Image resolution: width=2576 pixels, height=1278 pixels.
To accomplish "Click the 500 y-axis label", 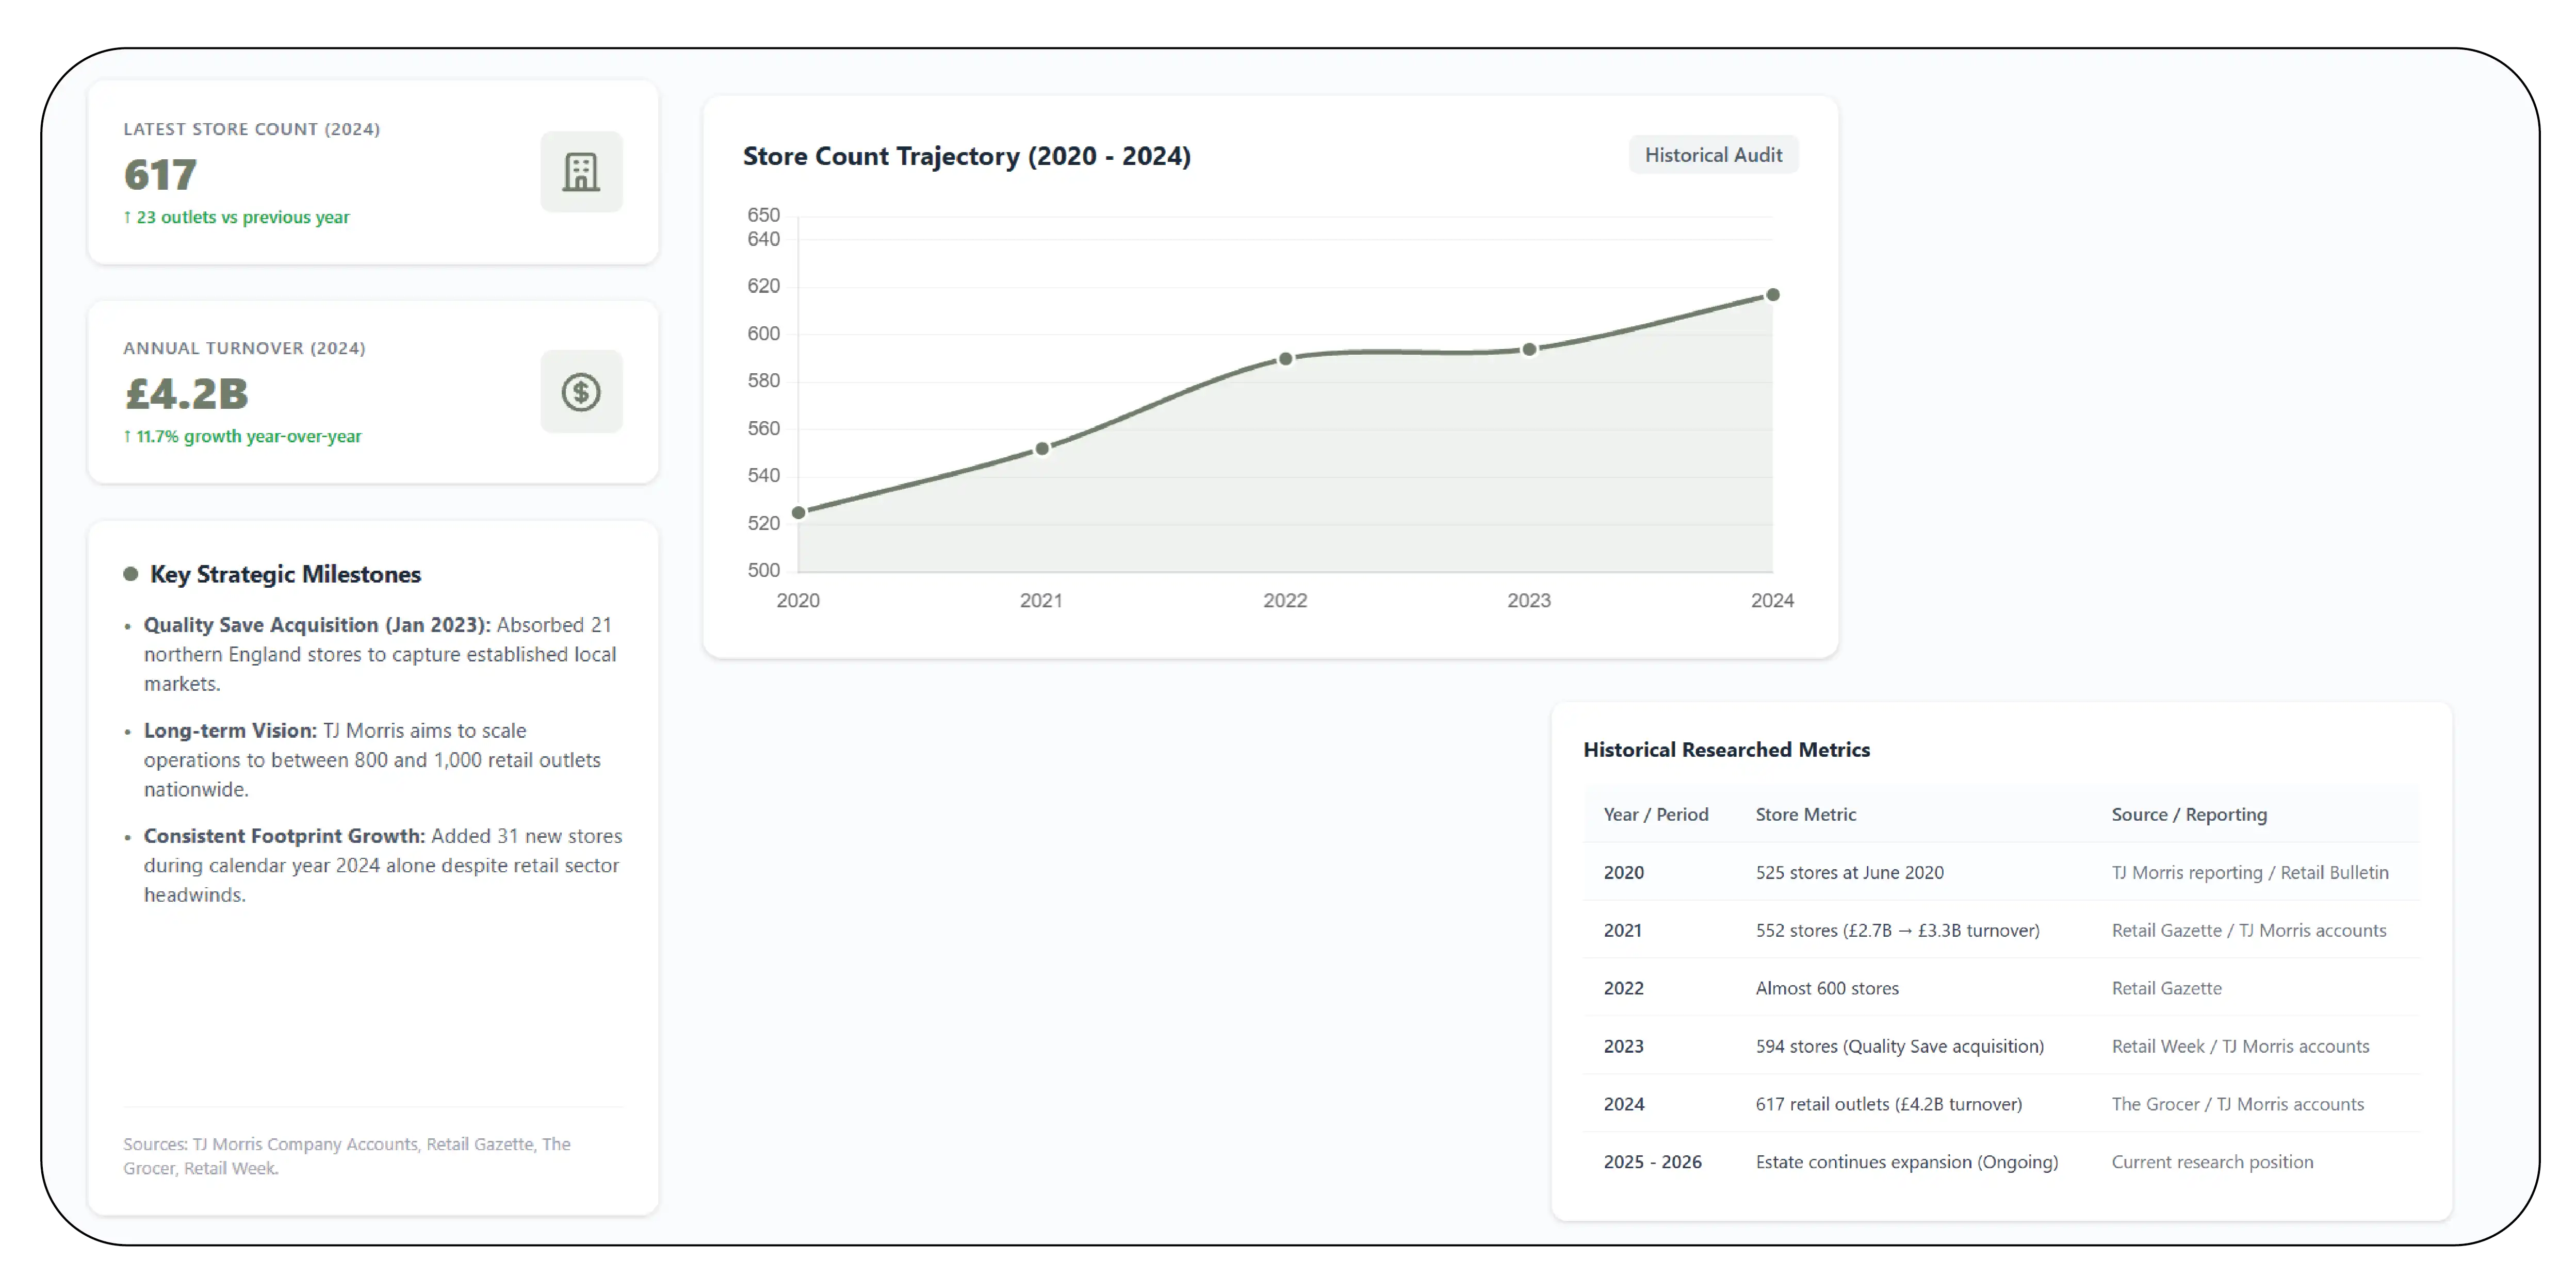I will (x=764, y=571).
